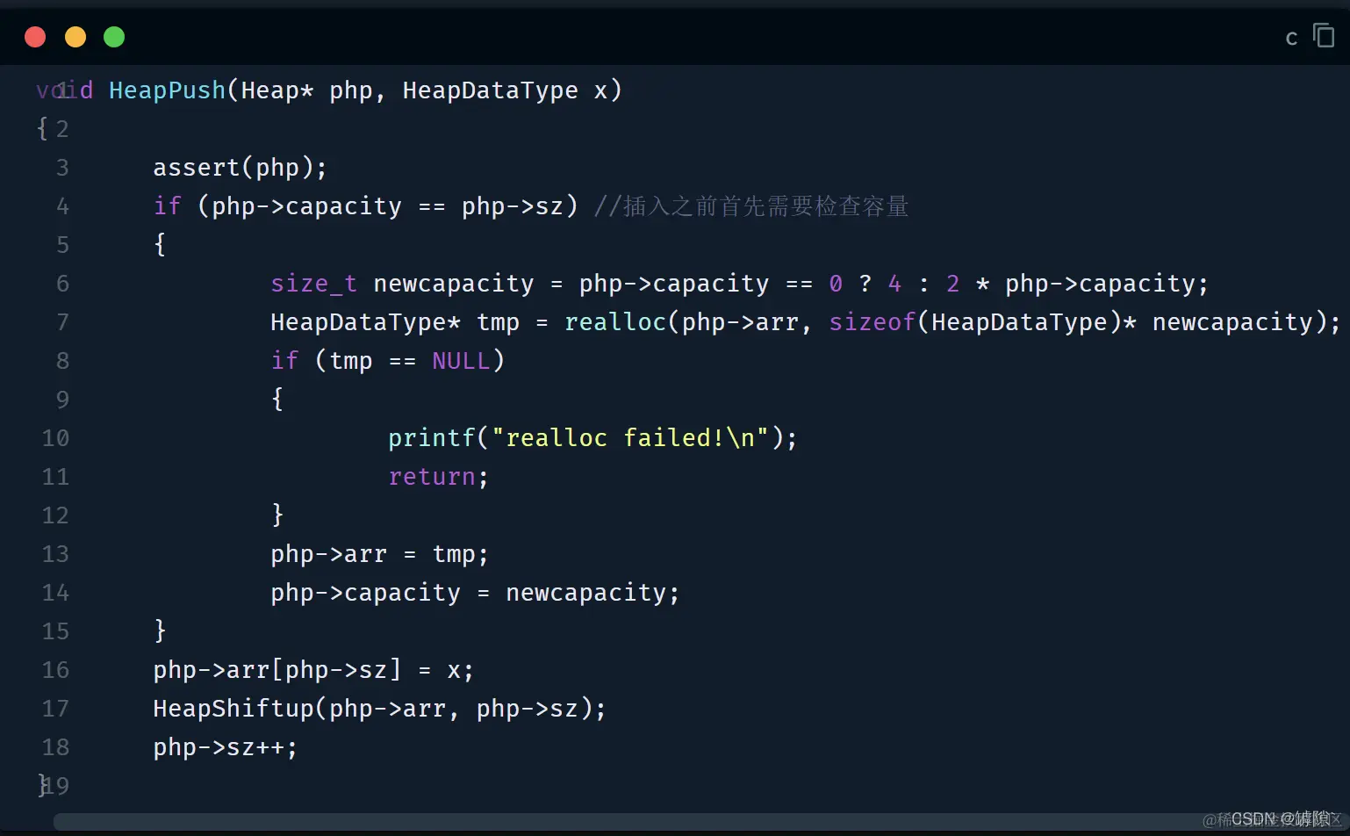Copy the code with the copy icon
The image size is (1350, 836).
(1324, 36)
